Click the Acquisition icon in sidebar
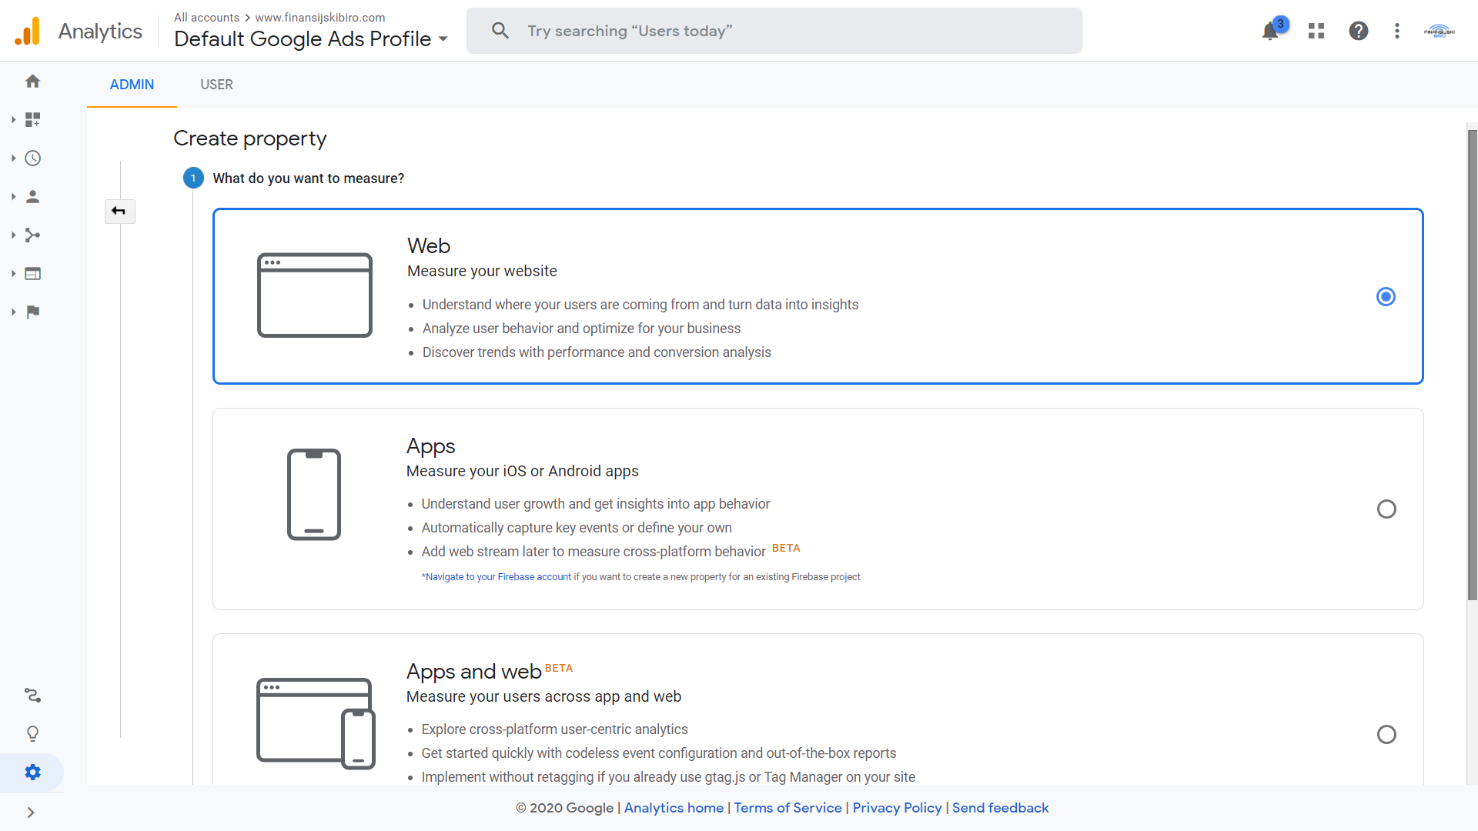The height and width of the screenshot is (831, 1478). pos(34,235)
